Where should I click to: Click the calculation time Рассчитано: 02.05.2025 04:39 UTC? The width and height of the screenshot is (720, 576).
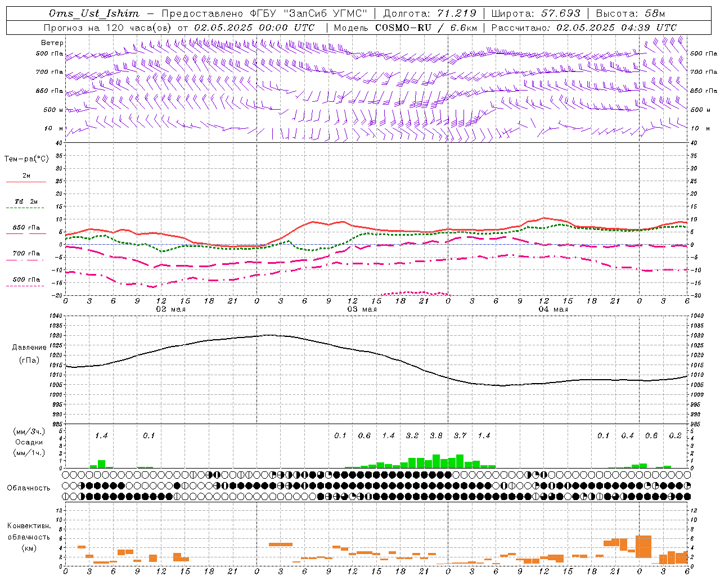point(584,28)
